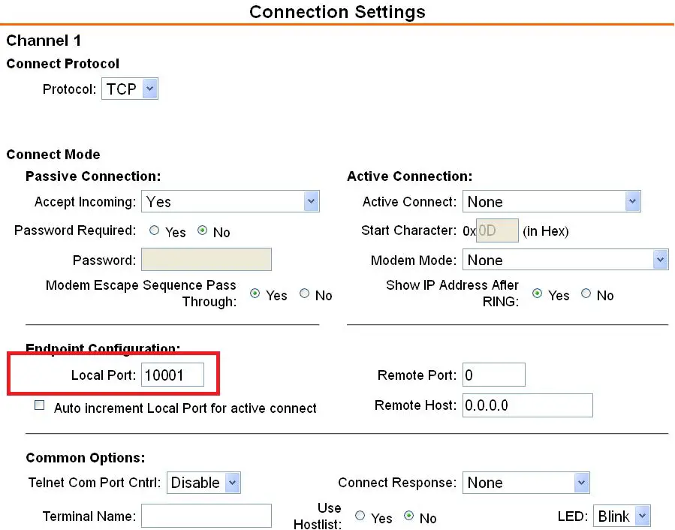
Task: Expand the Modem Mode dropdown
Action: [565, 260]
